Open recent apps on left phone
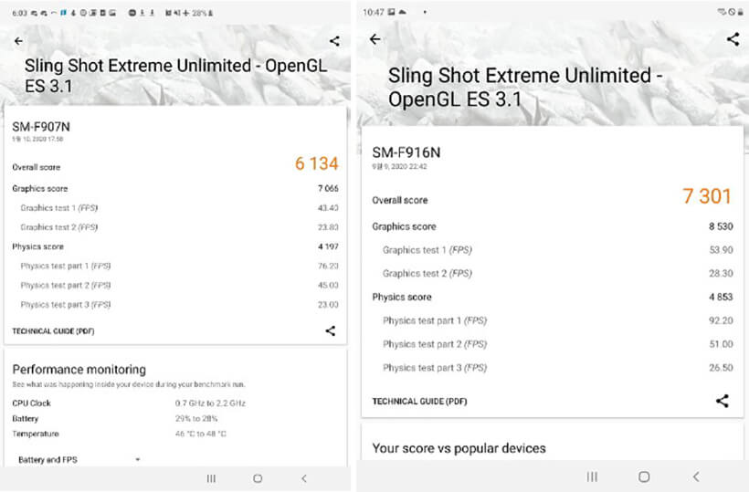 point(211,478)
